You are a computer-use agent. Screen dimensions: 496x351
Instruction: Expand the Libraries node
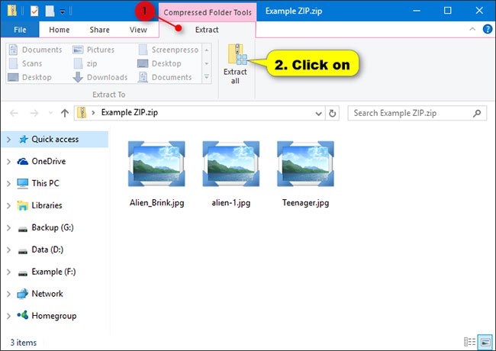[x=9, y=205]
